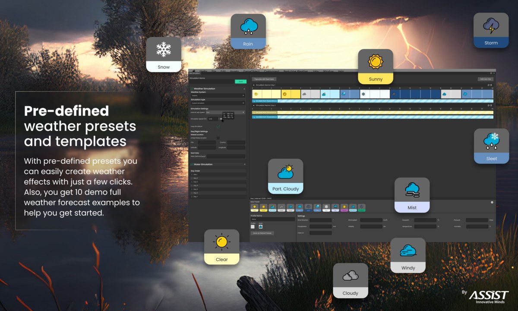This screenshot has width=518, height=311.
Task: Open the Weather System dropdown
Action: [218, 95]
